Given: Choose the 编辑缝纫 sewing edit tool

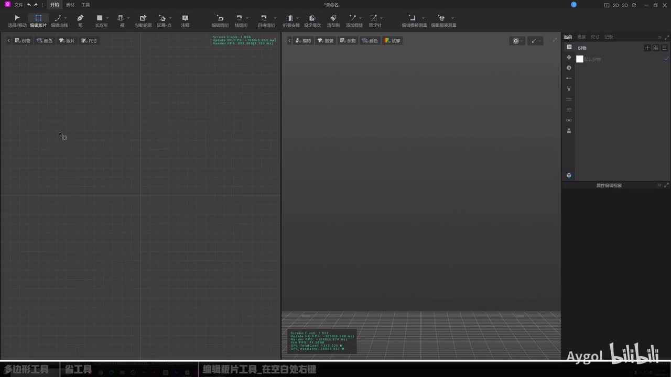Looking at the screenshot, I should pyautogui.click(x=220, y=21).
